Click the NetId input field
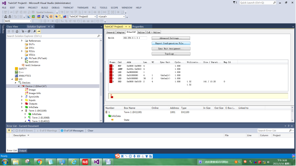The height and width of the screenshot is (166, 296). (x=135, y=38)
